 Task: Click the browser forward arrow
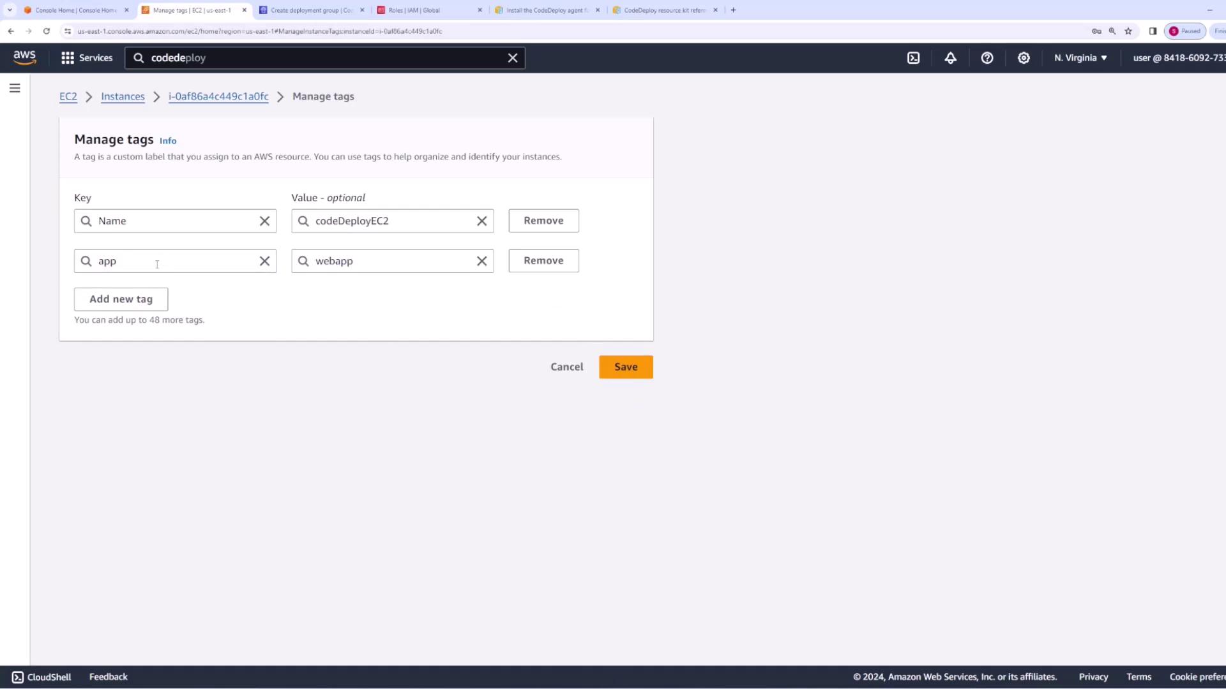coord(29,31)
